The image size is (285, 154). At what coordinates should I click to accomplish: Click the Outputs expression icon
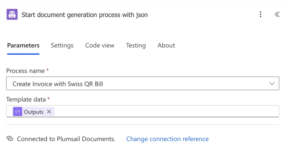click(17, 112)
